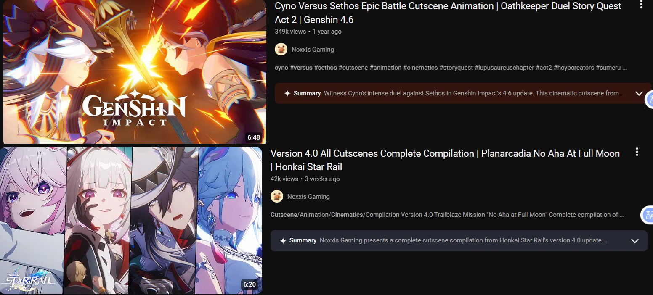This screenshot has height=295, width=653.
Task: Click the translate icon beside the Star Rail description
Action: 647,215
